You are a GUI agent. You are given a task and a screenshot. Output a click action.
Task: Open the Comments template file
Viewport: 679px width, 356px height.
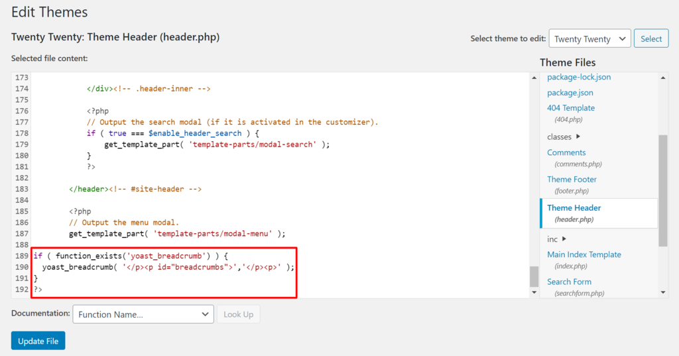(566, 152)
